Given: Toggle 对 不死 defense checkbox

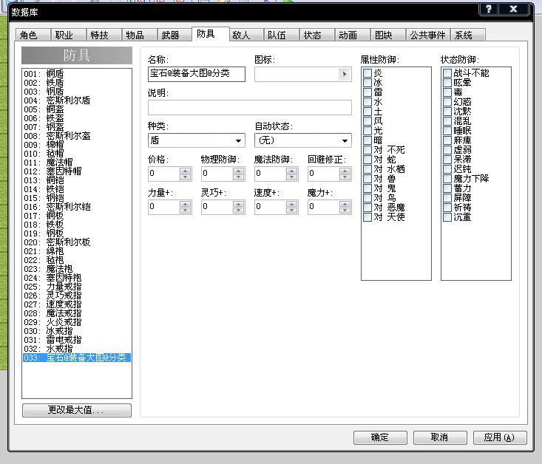Looking at the screenshot, I should coord(367,150).
